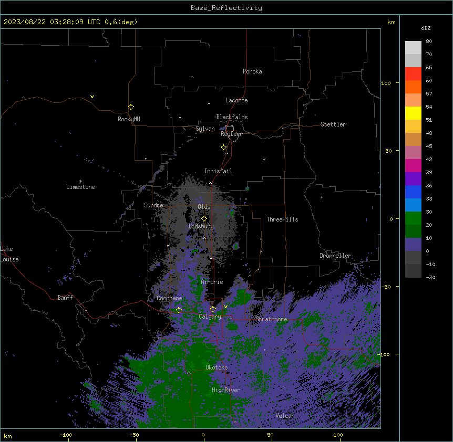
Task: Click the Cochrane label
Action: (169, 298)
